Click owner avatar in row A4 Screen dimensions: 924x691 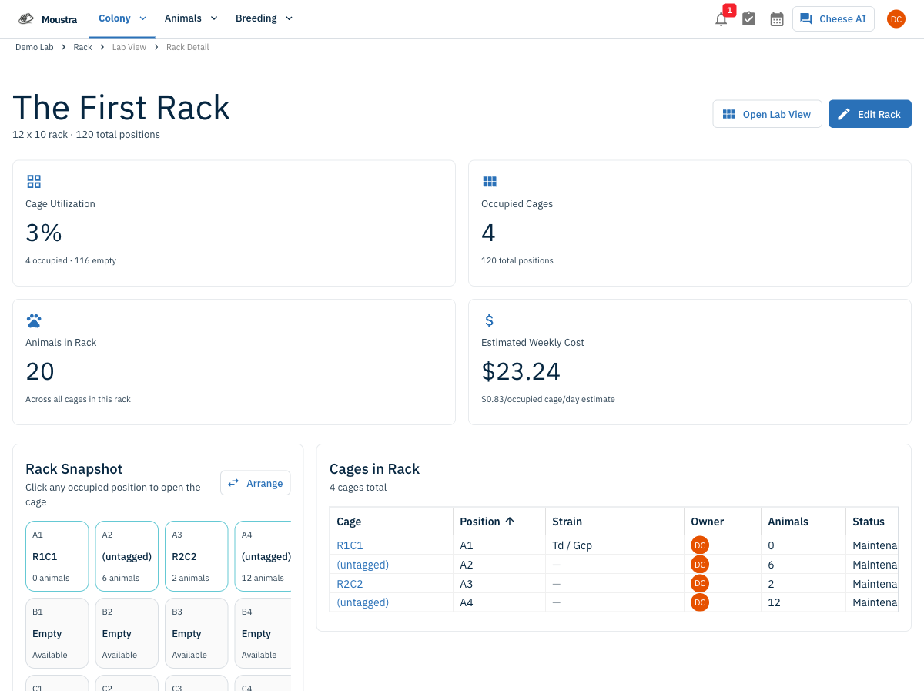coord(700,602)
